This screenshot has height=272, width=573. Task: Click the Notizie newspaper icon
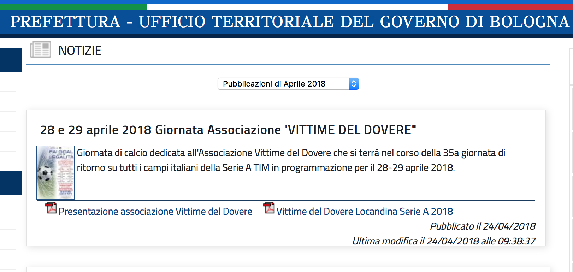click(41, 50)
